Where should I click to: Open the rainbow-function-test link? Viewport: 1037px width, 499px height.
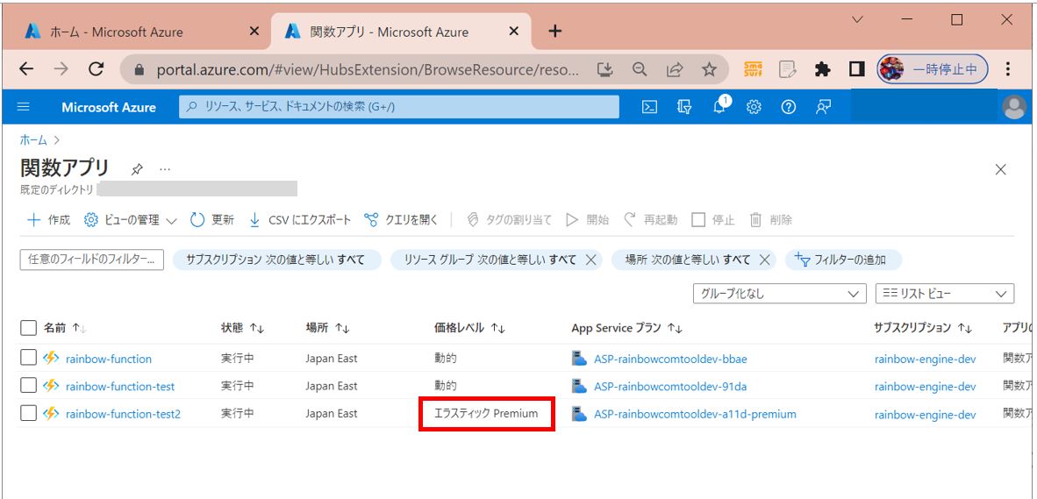pos(119,386)
